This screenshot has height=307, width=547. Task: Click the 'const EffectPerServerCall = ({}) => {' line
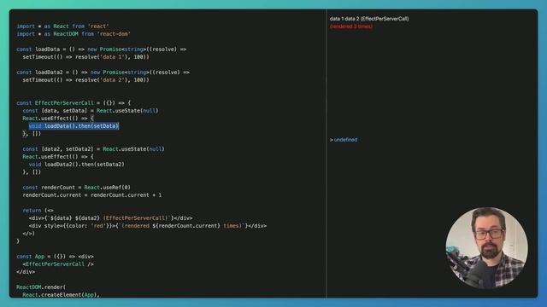[x=74, y=102]
